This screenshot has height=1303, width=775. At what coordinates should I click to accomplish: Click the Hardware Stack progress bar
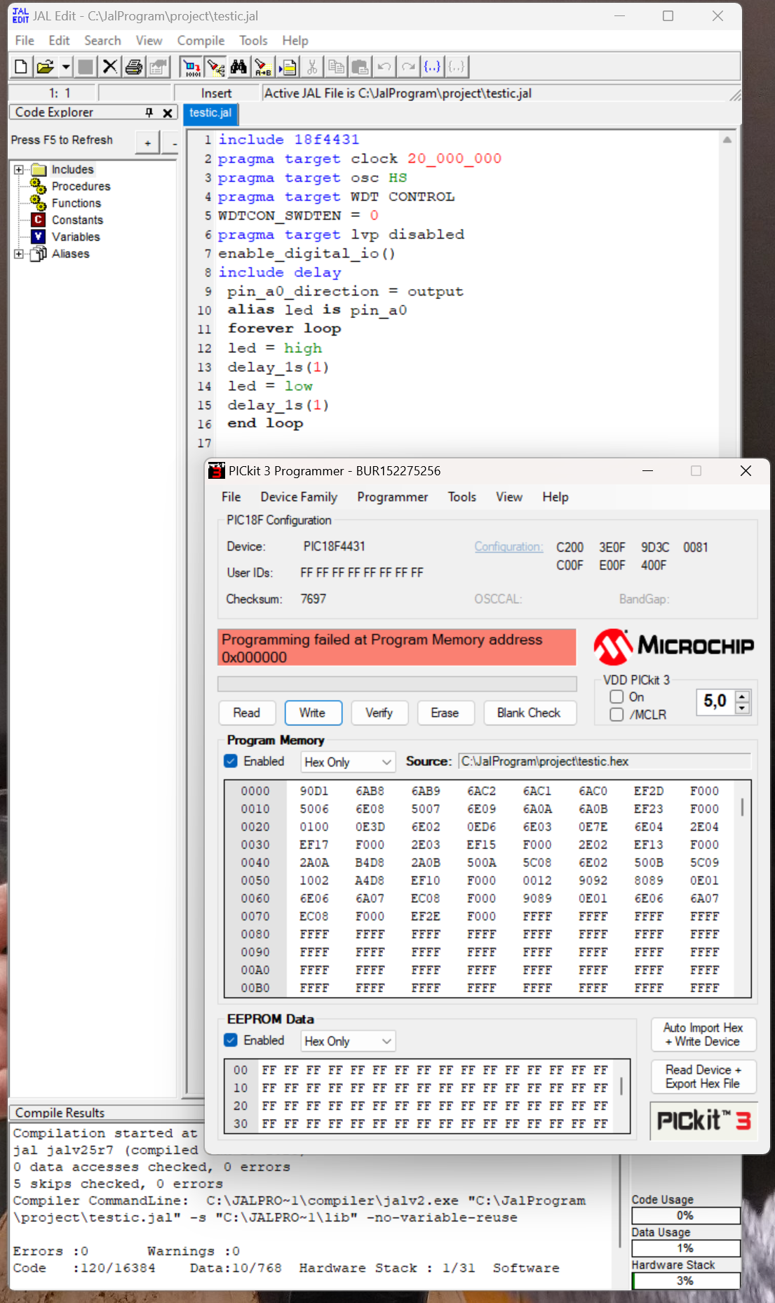tap(686, 1281)
